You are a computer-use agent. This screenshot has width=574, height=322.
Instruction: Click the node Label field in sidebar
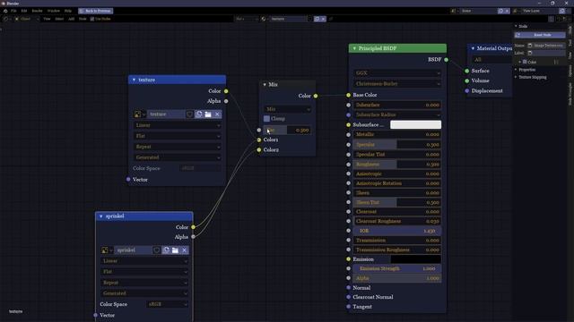point(545,53)
